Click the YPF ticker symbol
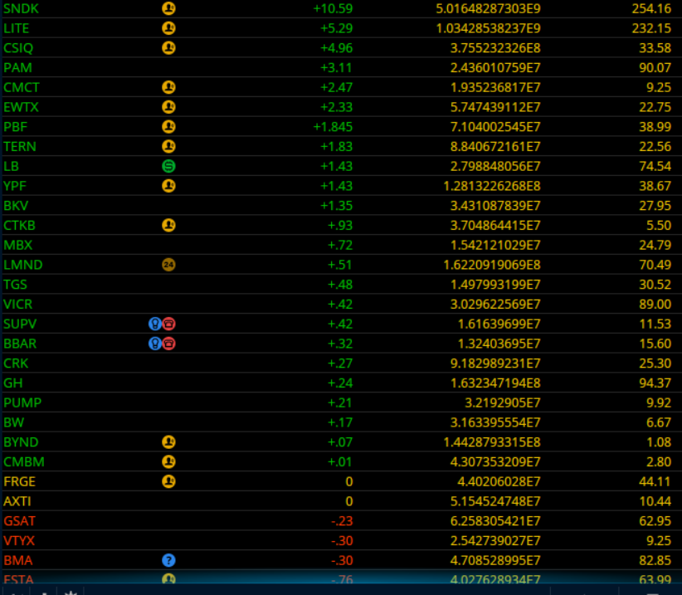Viewport: 682px width, 595px height. click(x=15, y=186)
